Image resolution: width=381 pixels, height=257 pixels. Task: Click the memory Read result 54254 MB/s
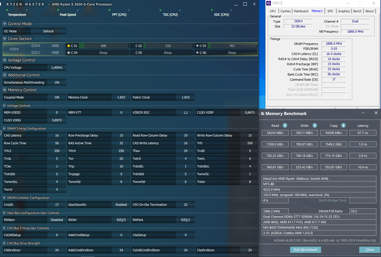click(x=275, y=133)
